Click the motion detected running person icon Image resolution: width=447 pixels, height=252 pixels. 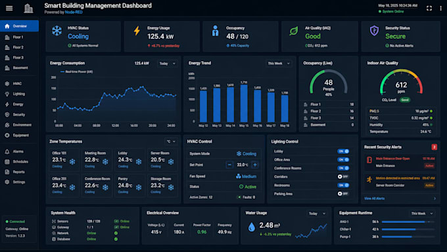click(x=369, y=180)
